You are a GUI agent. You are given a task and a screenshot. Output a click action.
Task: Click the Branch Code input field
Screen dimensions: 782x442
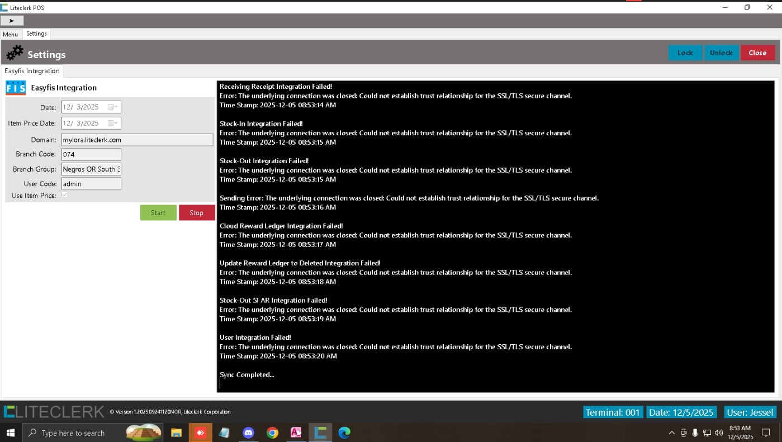click(91, 154)
